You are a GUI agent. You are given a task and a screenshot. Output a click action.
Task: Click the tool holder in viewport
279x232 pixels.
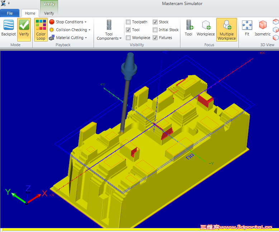[129, 67]
